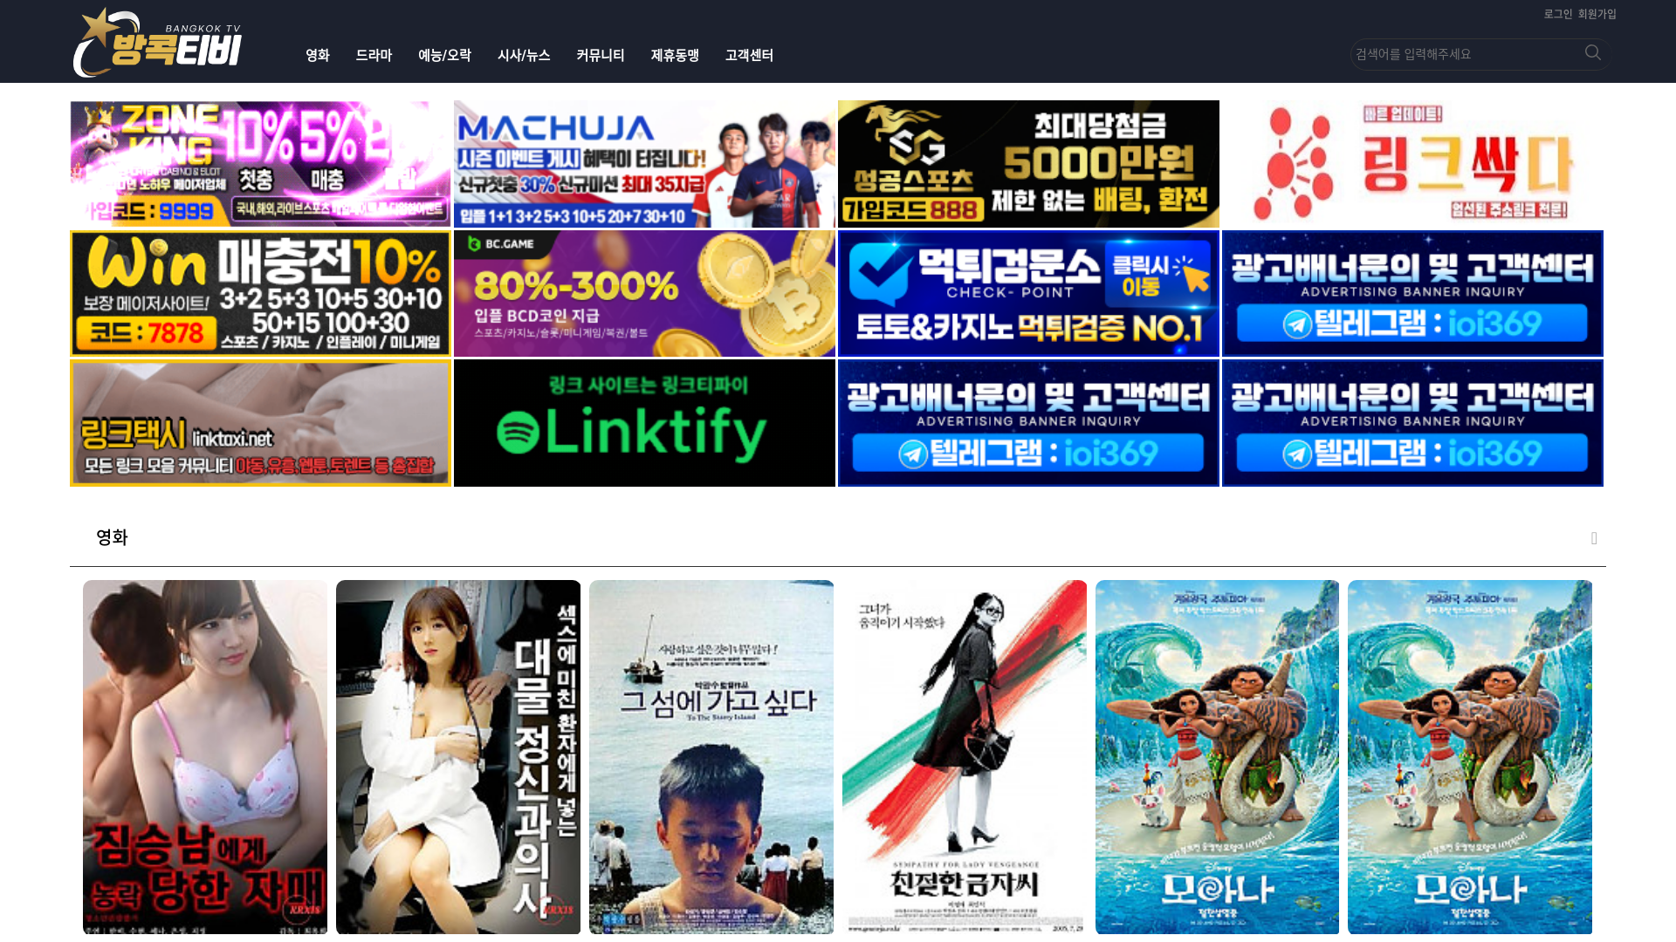Open the Win 매충전10% banner ad

[260, 293]
